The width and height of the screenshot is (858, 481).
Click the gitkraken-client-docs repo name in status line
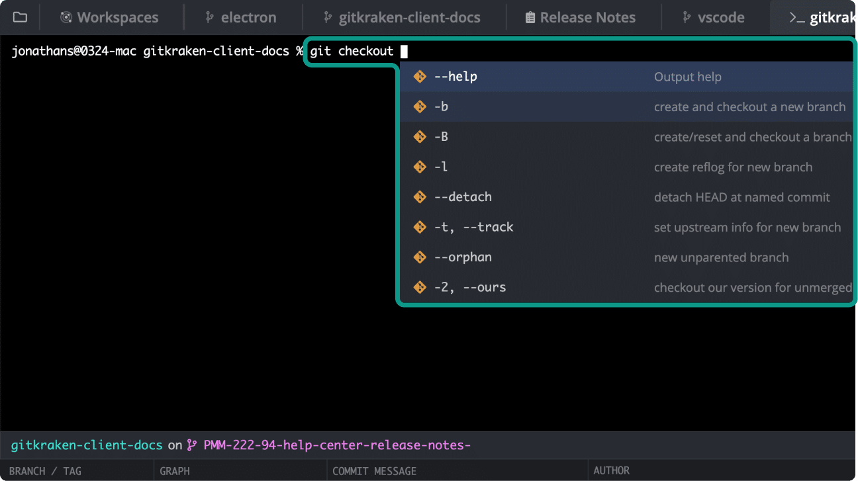(x=87, y=445)
